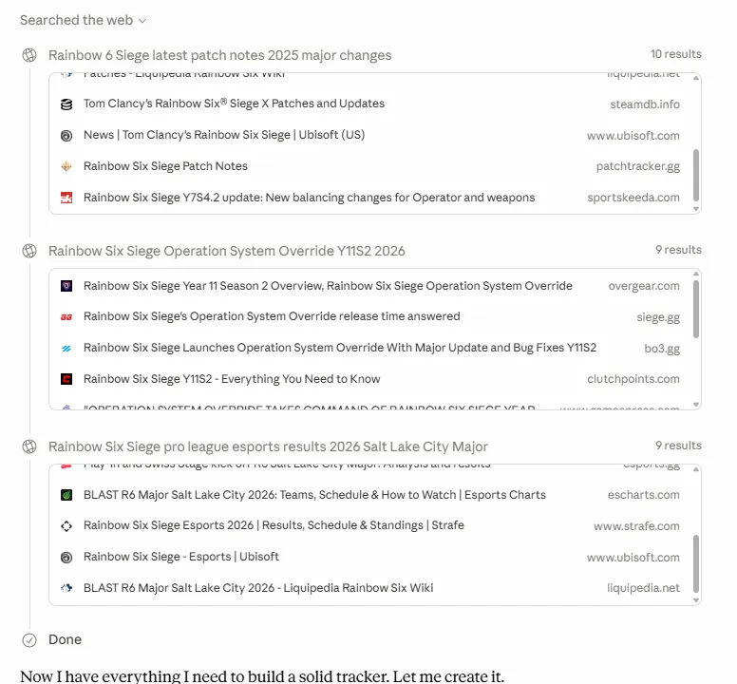The height and width of the screenshot is (684, 737).
Task: Click the Done checkmark icon
Action: click(29, 639)
